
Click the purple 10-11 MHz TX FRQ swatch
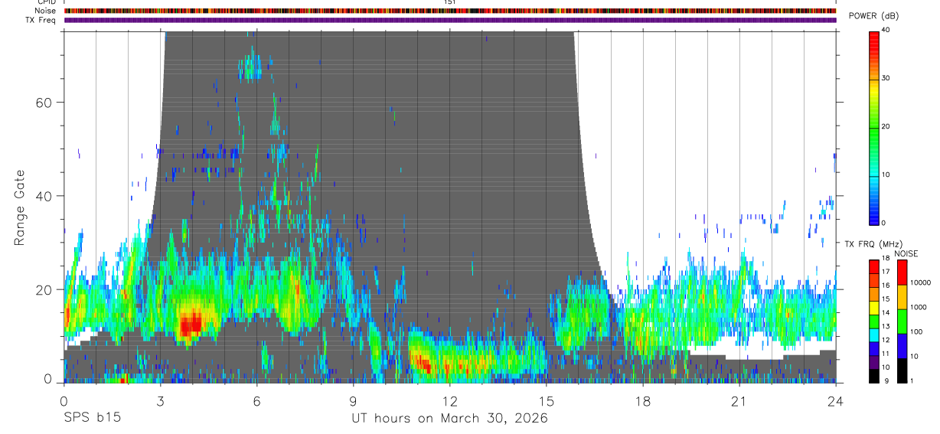(x=873, y=362)
